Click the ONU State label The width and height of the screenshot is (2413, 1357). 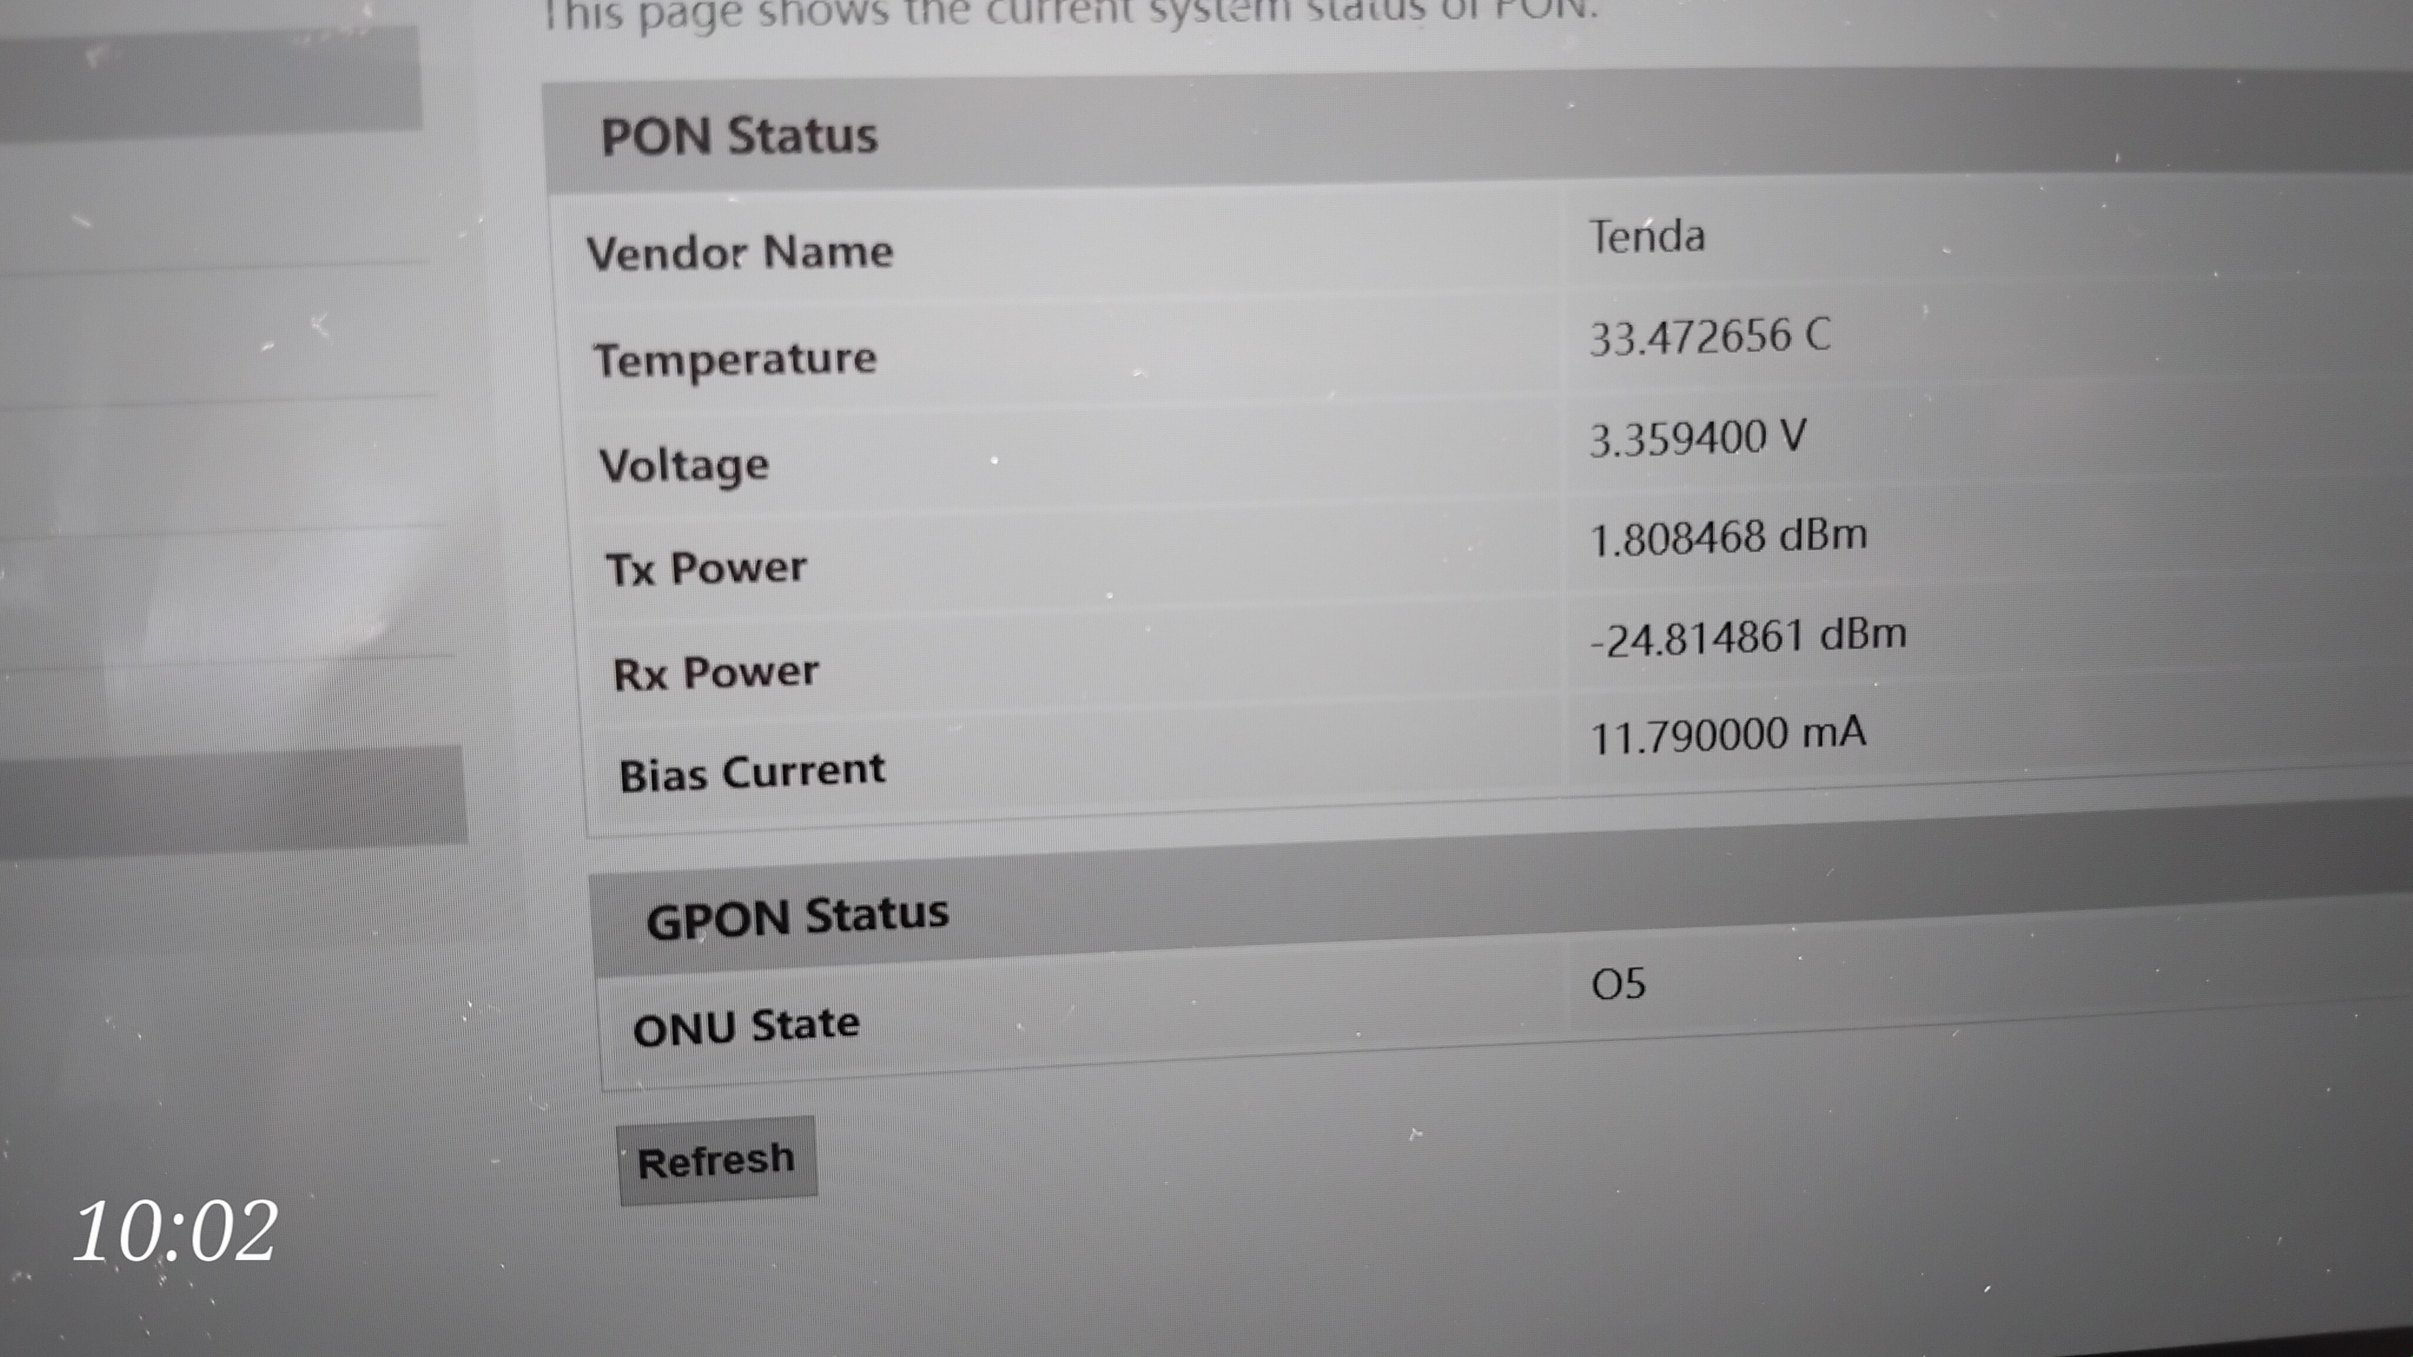coord(746,1027)
